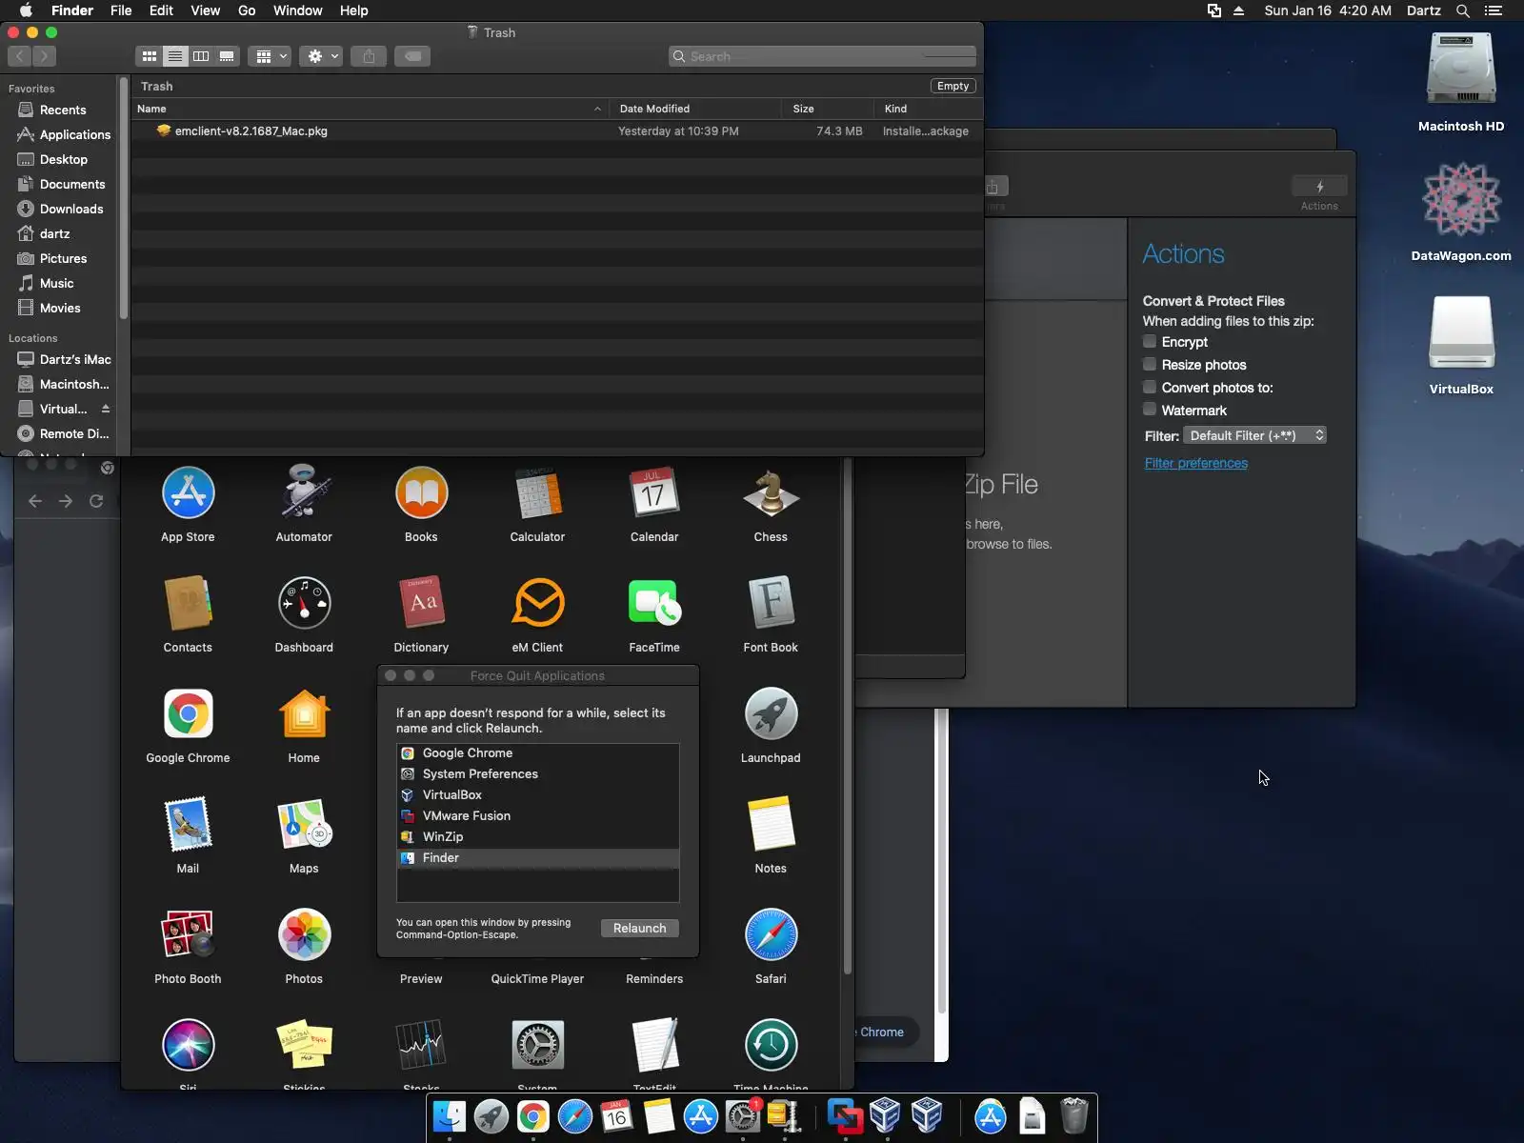Sort Trash list by the Size column
The image size is (1524, 1143).
click(x=827, y=109)
